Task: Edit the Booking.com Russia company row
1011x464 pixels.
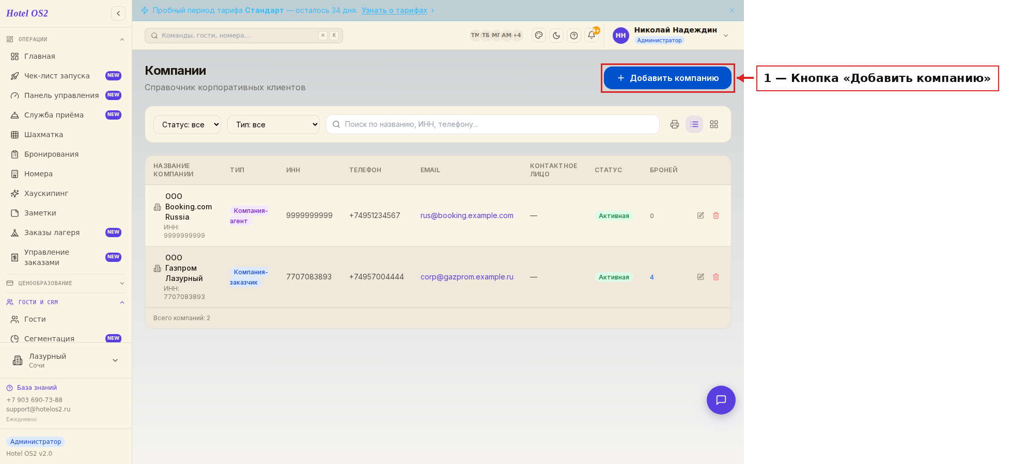Action: coord(701,216)
